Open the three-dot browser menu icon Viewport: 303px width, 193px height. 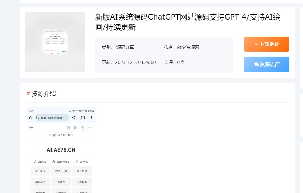[x=91, y=118]
